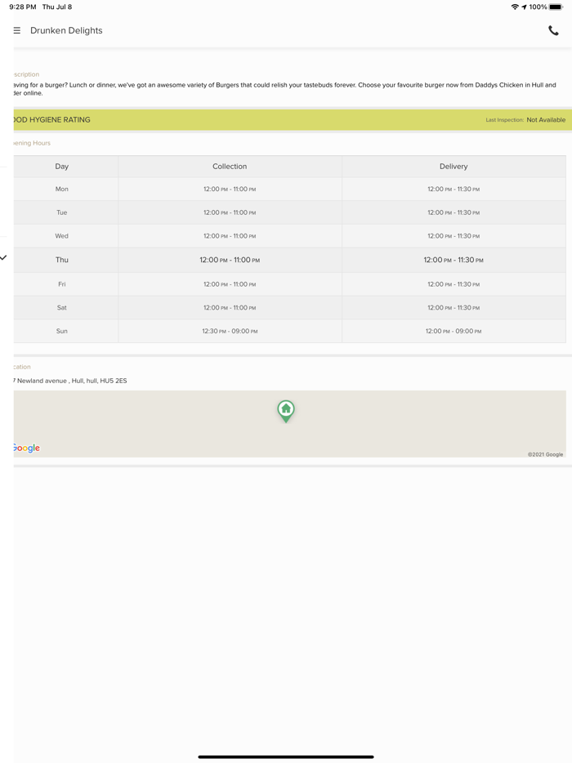Click Sunday delivery 12:00 PM - 09:00 PM

tap(454, 331)
